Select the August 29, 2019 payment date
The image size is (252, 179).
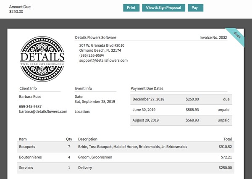point(145,120)
